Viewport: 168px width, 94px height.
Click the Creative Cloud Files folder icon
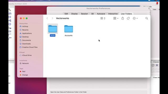pos(20,47)
